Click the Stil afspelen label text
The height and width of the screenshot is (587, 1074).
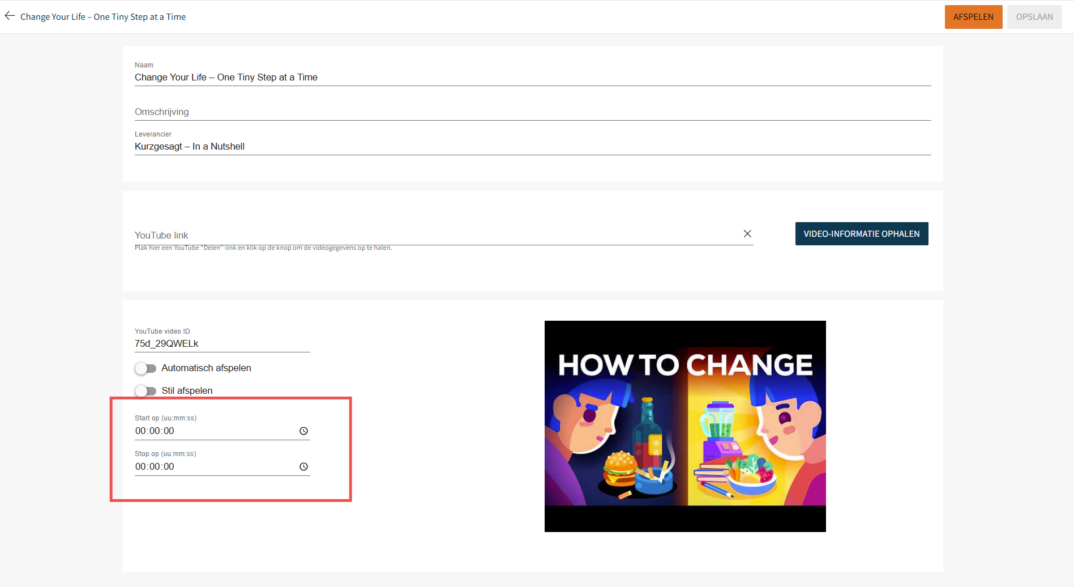187,391
